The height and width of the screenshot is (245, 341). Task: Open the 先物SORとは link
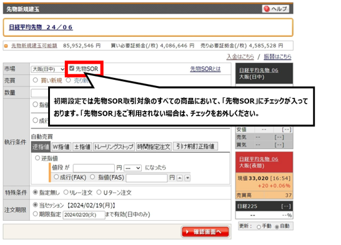[205, 69]
